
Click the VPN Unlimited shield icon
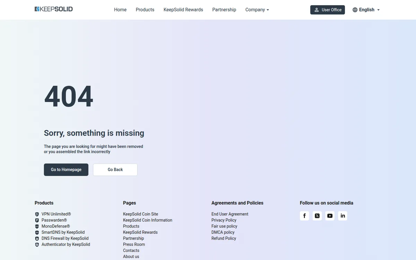coord(37,214)
